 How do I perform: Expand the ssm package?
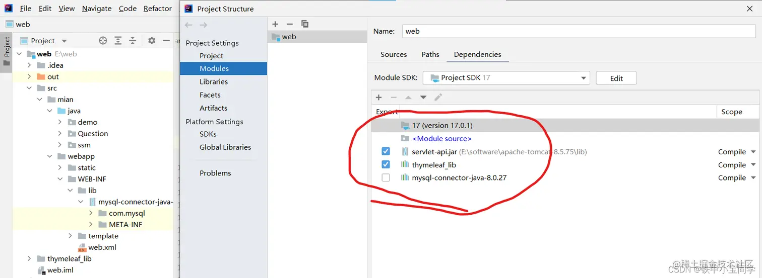pyautogui.click(x=60, y=145)
